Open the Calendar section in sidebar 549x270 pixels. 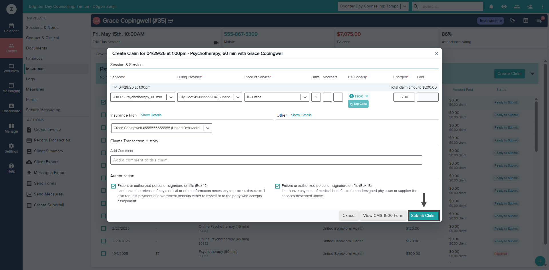click(x=11, y=28)
